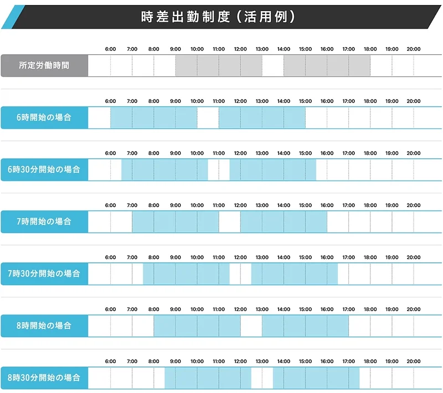443x393 pixels.
Task: Click 12:00 above the 7時30分開始の場合 row
Action: point(240,257)
